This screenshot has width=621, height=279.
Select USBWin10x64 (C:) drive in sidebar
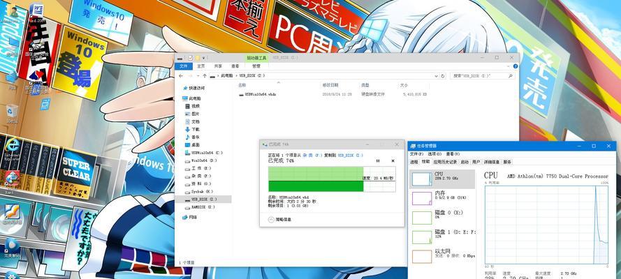205,153
